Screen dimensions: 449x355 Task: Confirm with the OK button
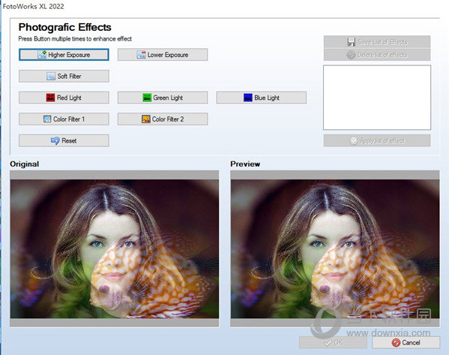333,342
